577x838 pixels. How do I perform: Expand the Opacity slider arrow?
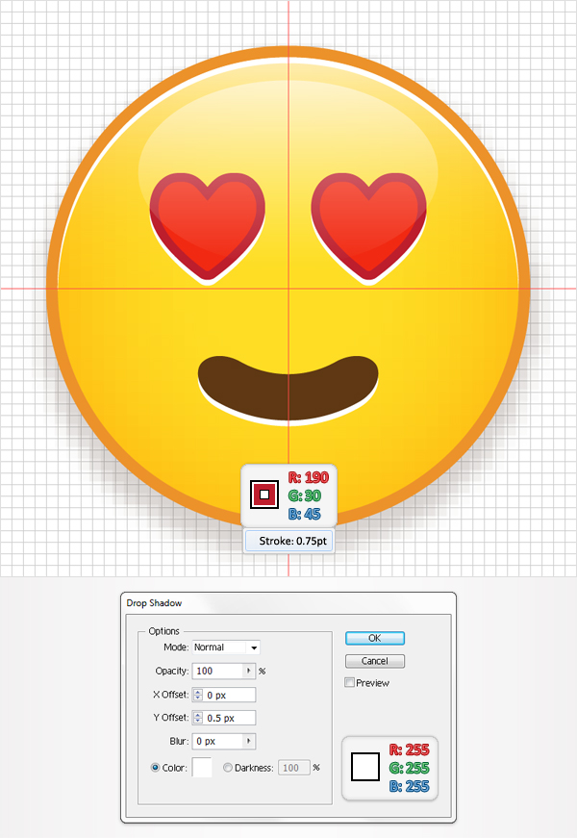point(249,671)
